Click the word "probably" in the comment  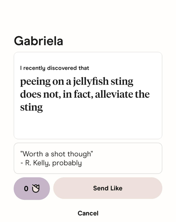(x=67, y=163)
